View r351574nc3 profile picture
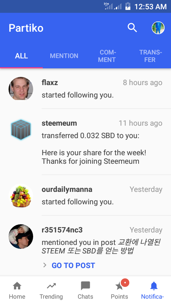 tap(21, 236)
